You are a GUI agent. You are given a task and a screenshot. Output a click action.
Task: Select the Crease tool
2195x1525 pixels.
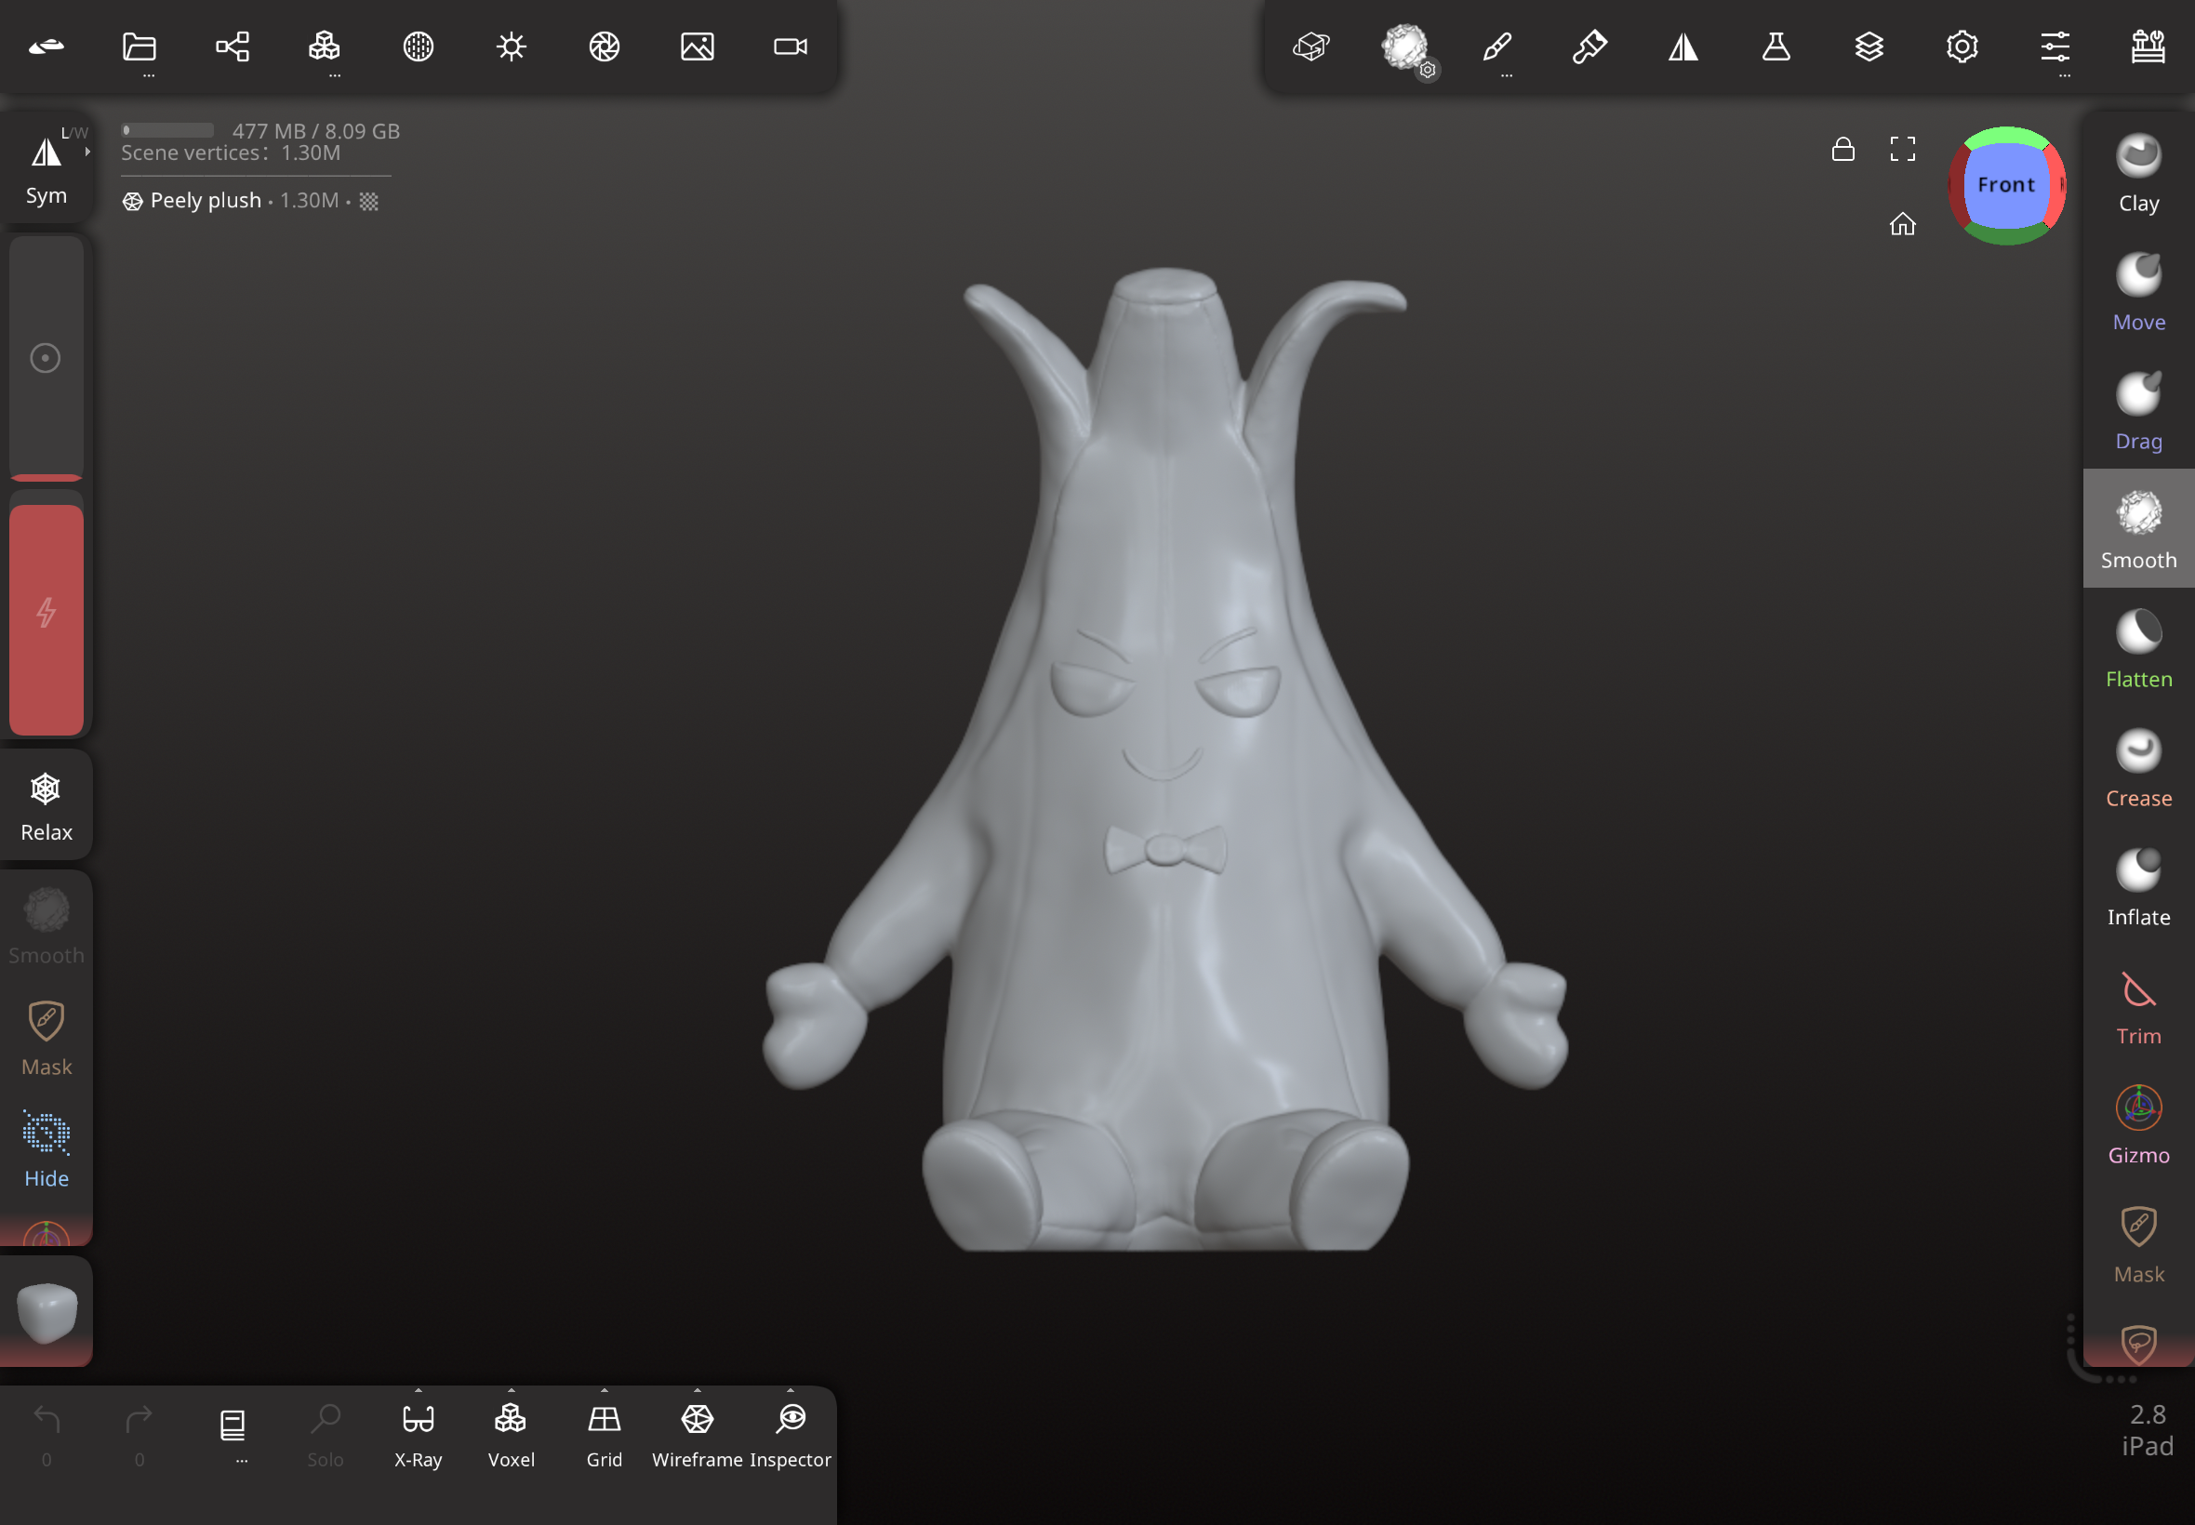[x=2138, y=767]
